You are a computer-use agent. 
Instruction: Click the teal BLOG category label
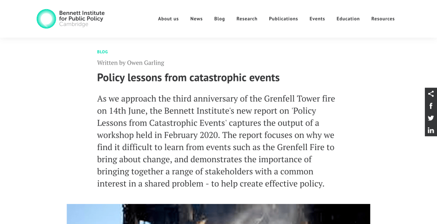[102, 52]
